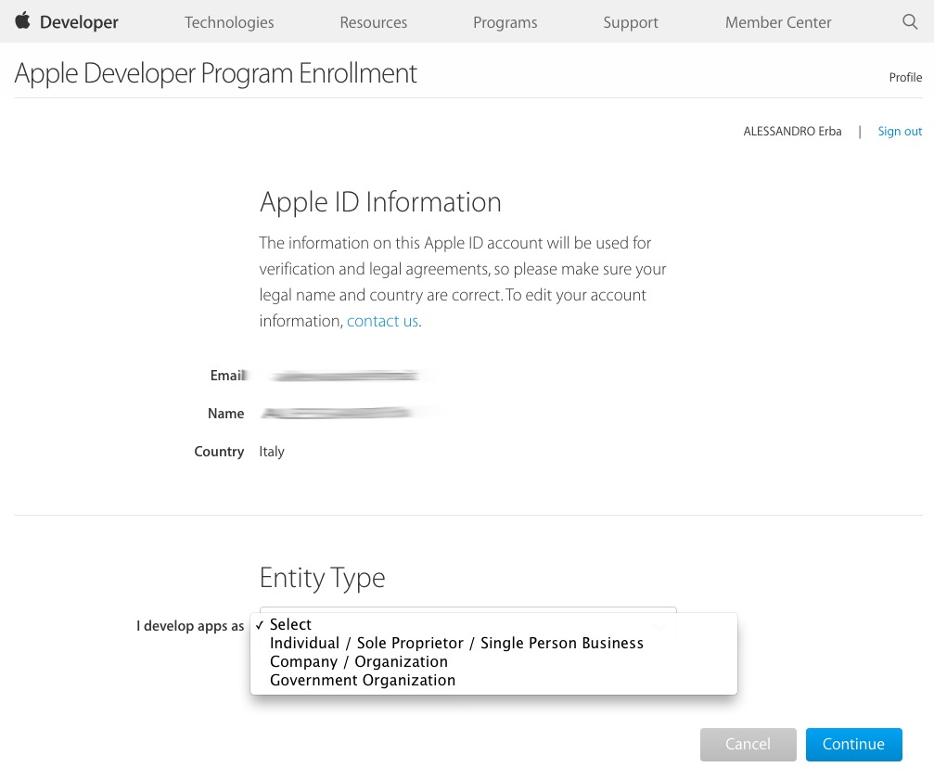Open the Programs nav item

tap(505, 22)
